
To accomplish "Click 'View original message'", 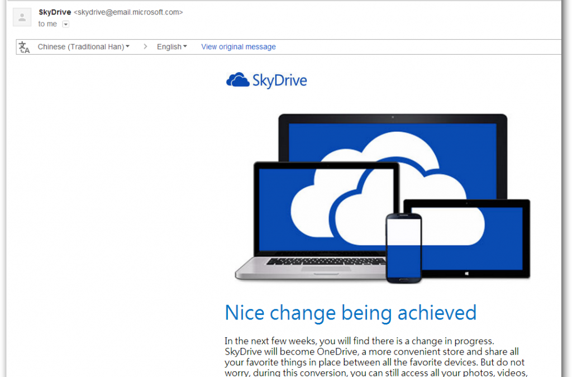I will pos(238,47).
